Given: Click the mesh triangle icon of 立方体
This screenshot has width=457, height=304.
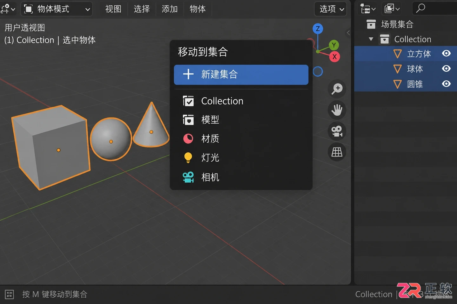Looking at the screenshot, I should coord(398,54).
